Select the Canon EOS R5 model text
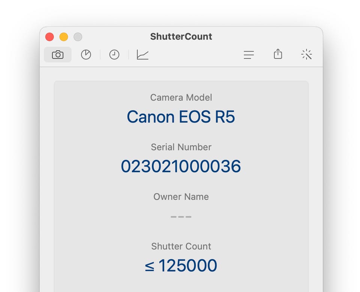The height and width of the screenshot is (292, 360). 181,117
